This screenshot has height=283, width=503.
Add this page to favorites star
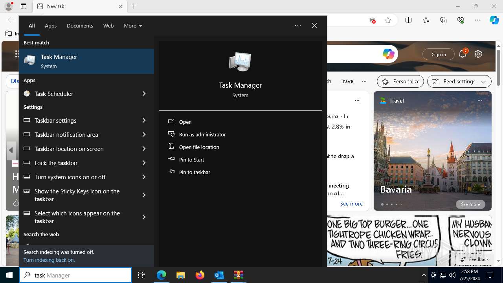click(388, 20)
